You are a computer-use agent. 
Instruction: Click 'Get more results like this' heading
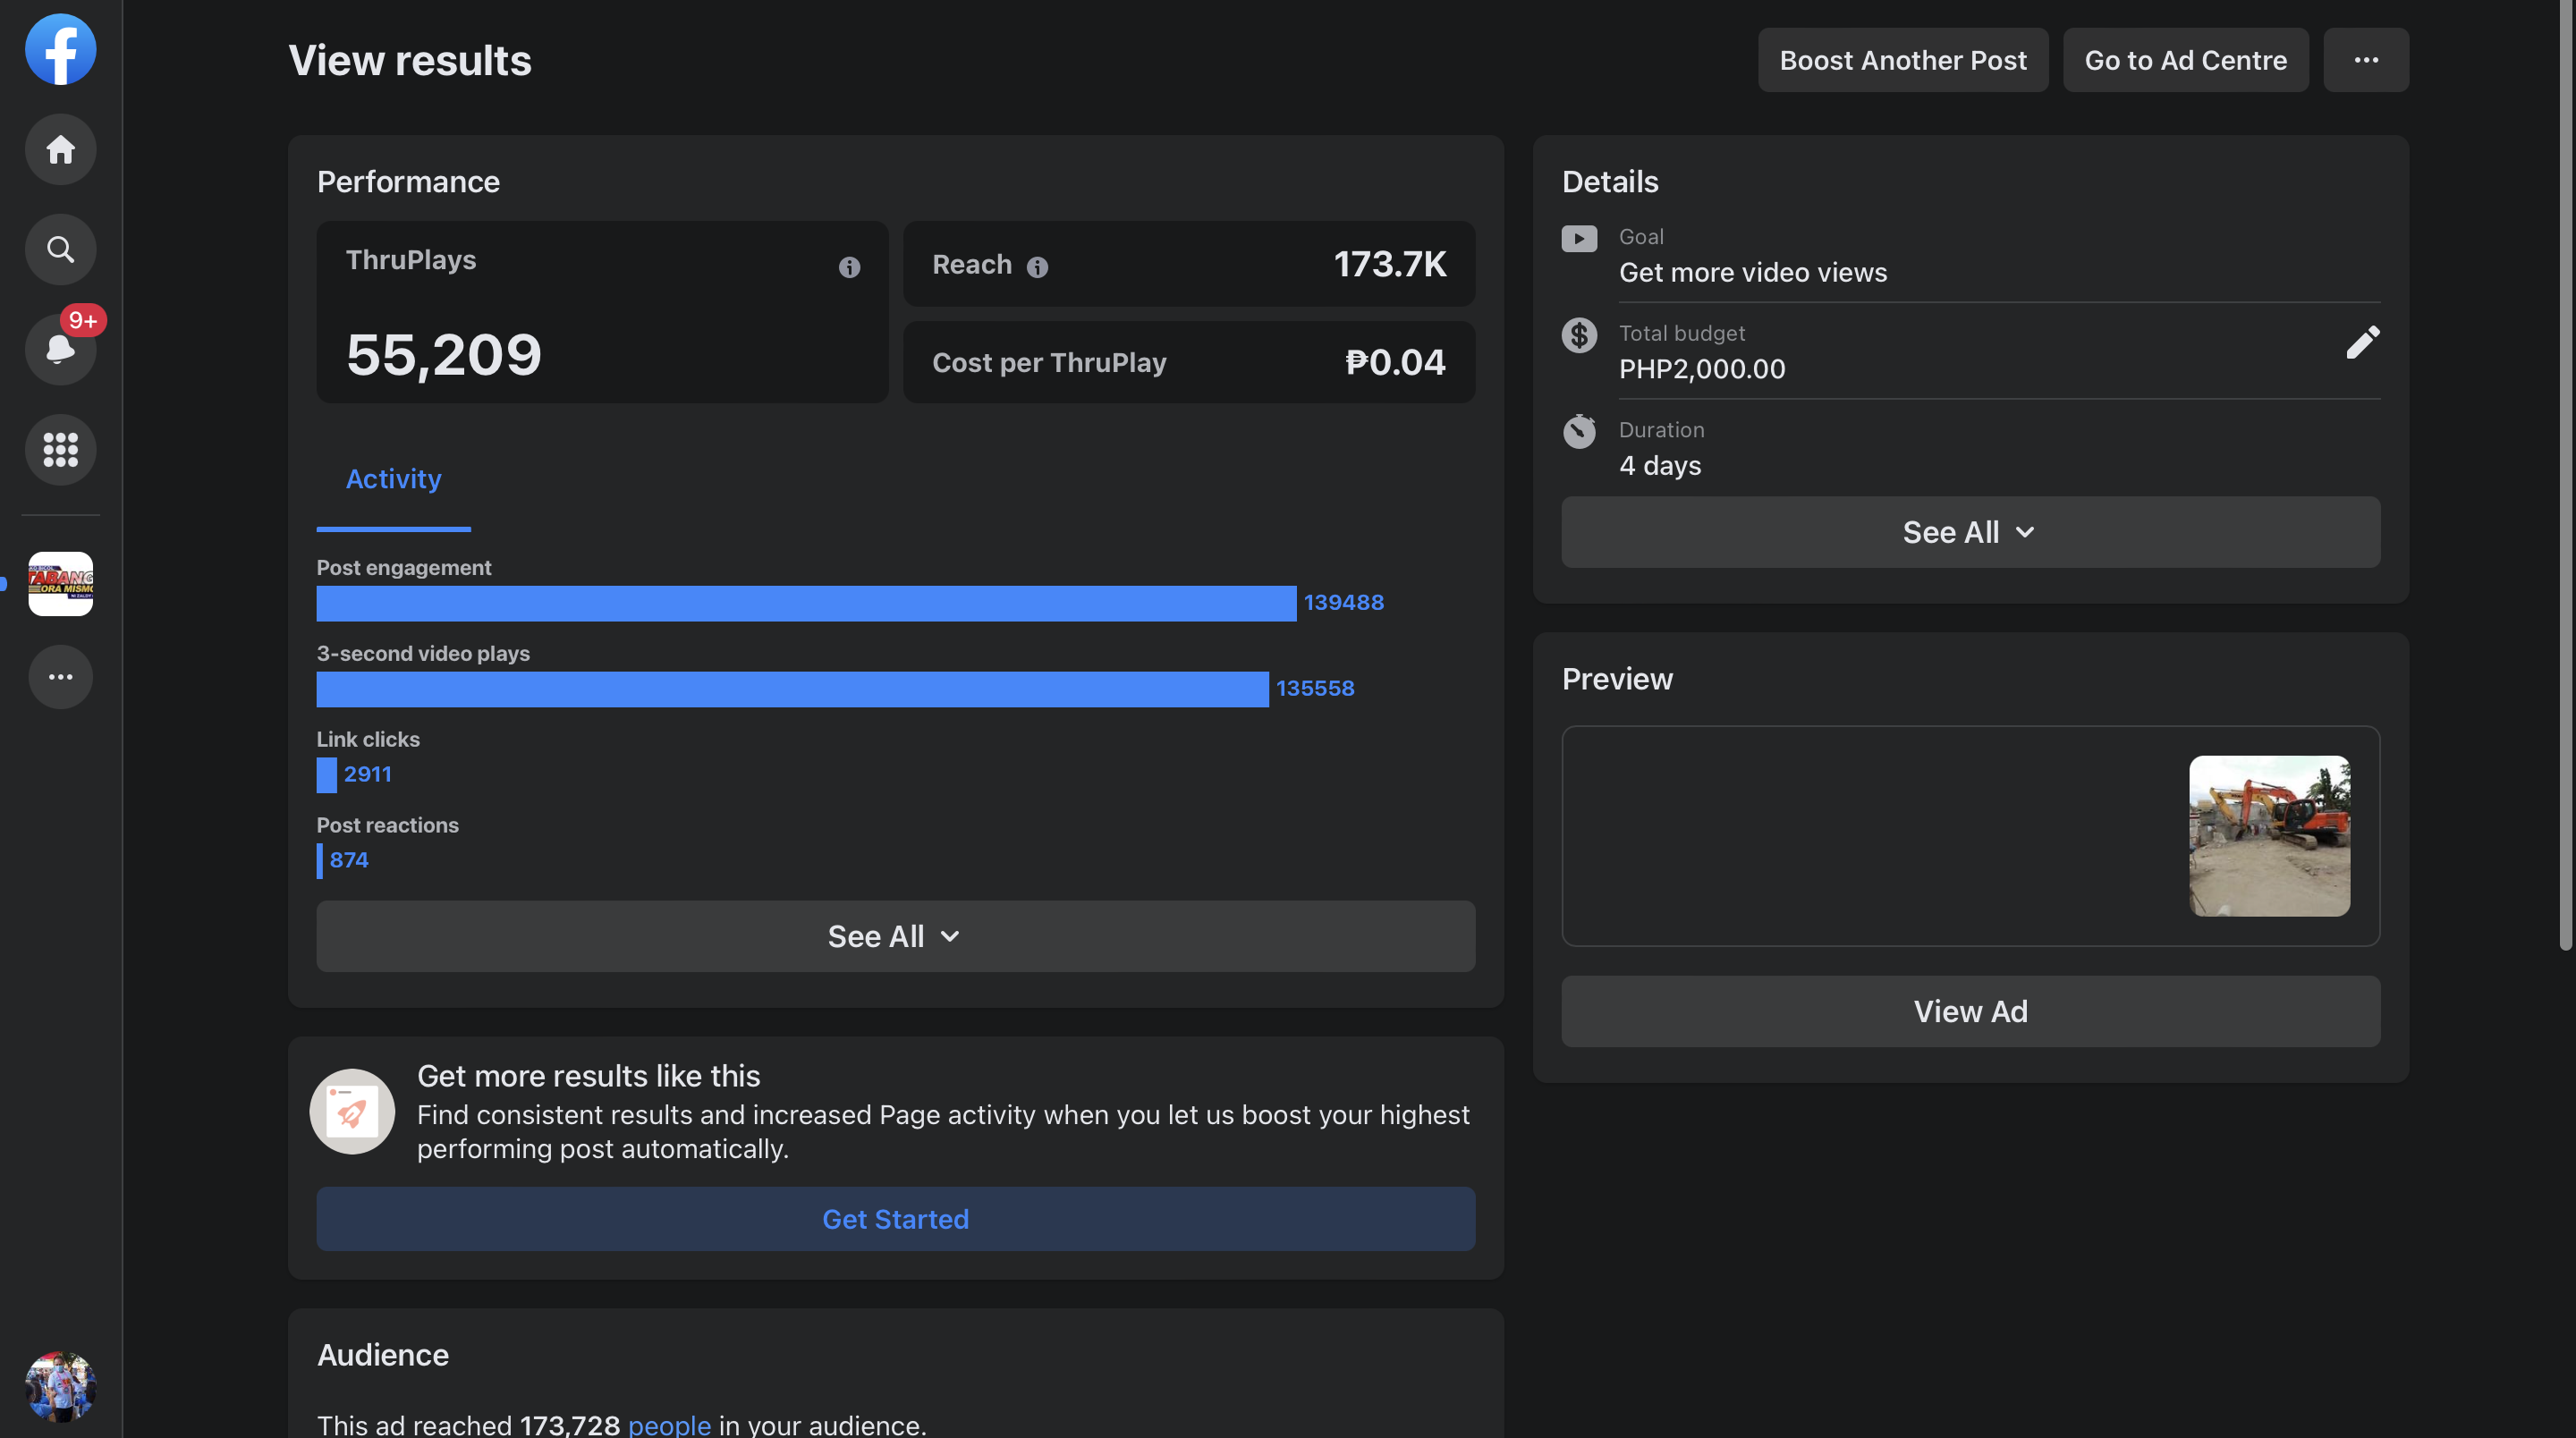tap(588, 1076)
